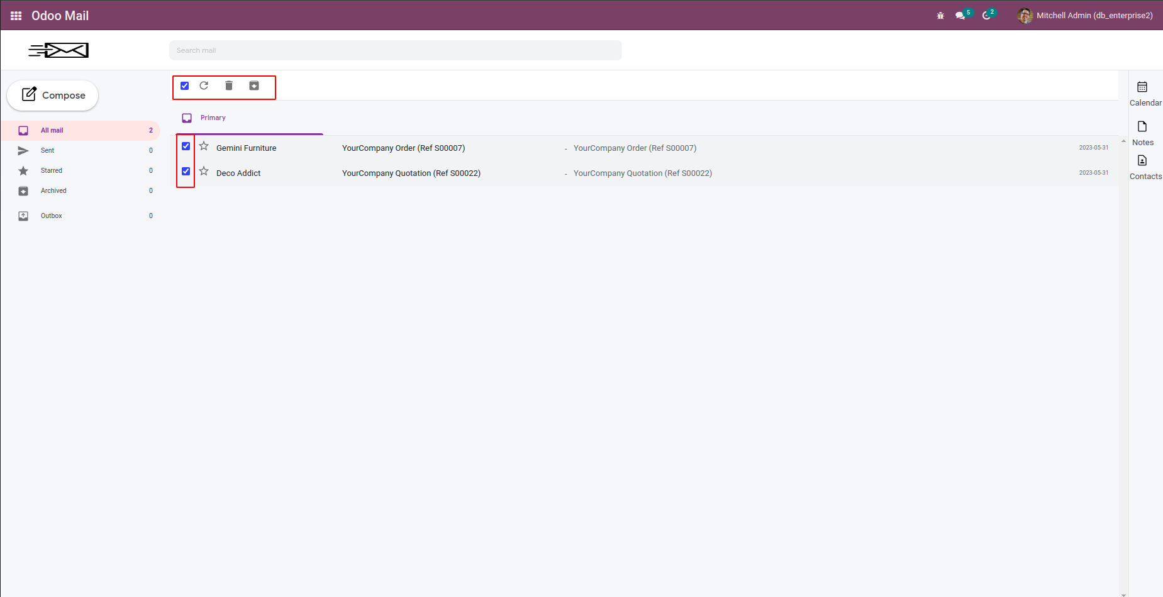Click the All mail inbox icon

point(23,131)
